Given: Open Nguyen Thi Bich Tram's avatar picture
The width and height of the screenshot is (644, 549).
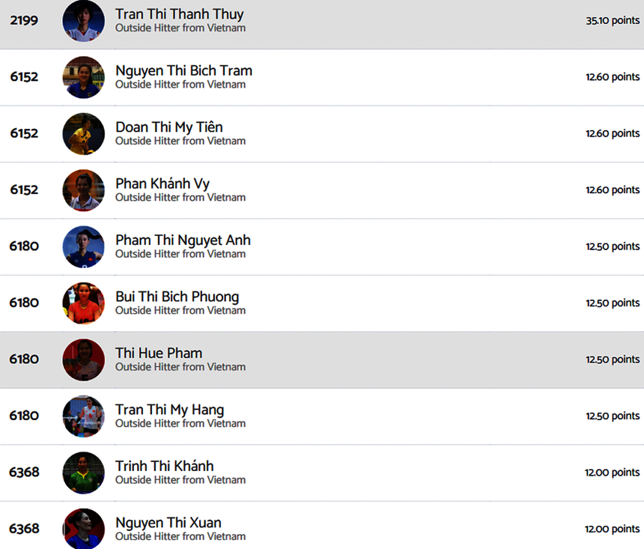Looking at the screenshot, I should [x=83, y=77].
